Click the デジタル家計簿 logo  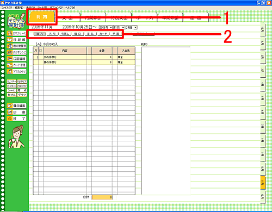click(x=16, y=21)
